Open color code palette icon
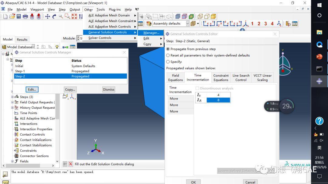Screen dimensions: 328x184 pos(149,24)
